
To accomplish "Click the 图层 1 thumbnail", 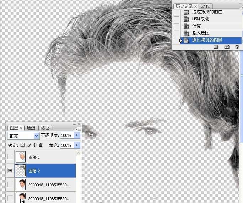I will pyautogui.click(x=21, y=157).
